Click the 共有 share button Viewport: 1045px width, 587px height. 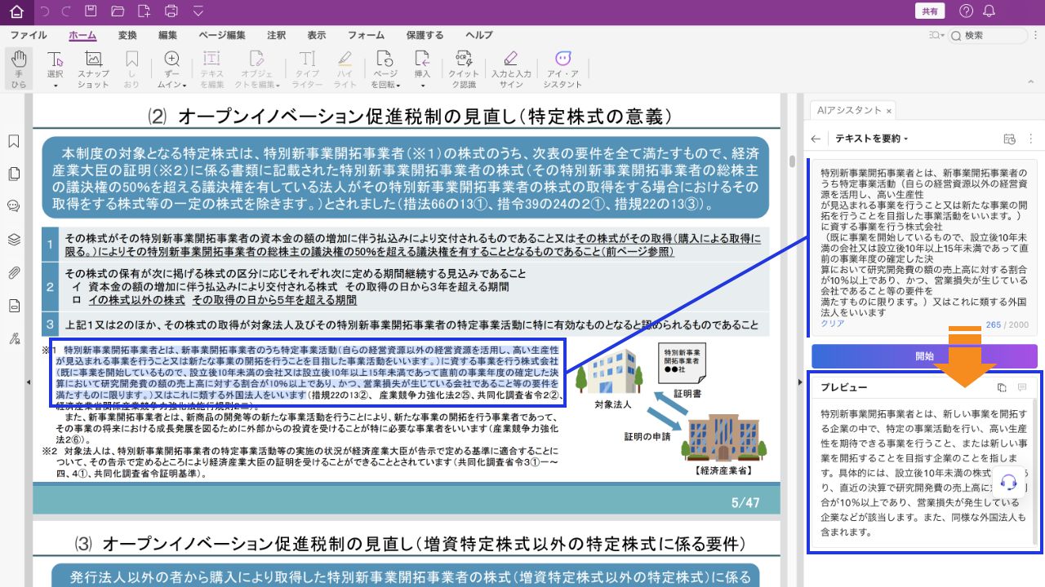click(930, 11)
